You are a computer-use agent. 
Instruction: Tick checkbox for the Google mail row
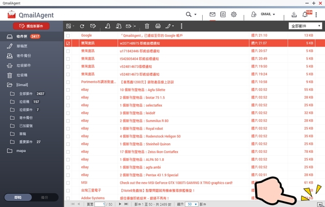pos(68,36)
